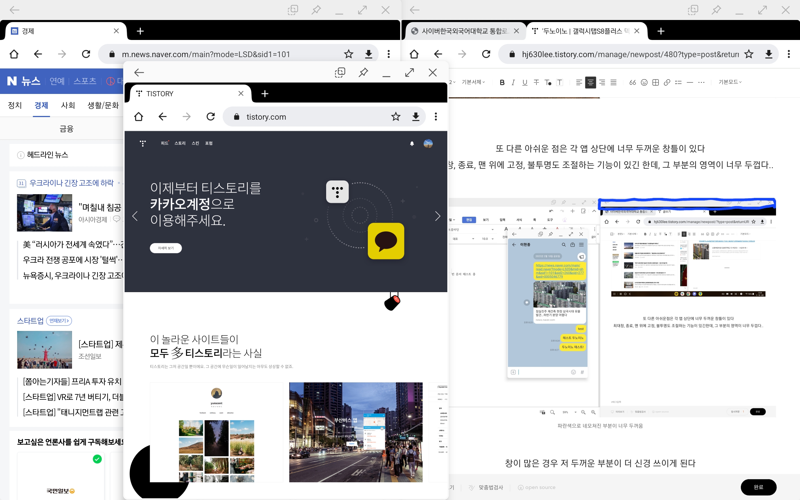Insert a table from the editor toolbar
This screenshot has height=500, width=800.
(655, 82)
